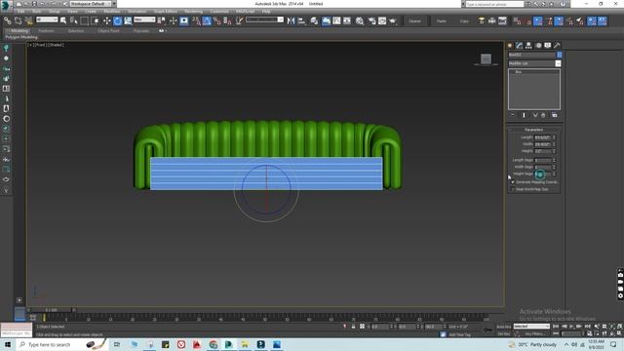
Task: Toggle Pin Stack in modifier panel
Action: [513, 115]
